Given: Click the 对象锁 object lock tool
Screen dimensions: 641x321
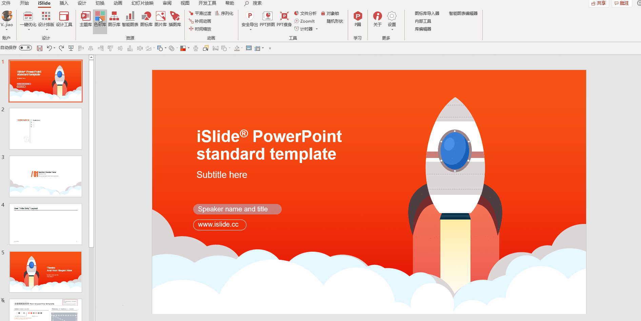Looking at the screenshot, I should (330, 14).
